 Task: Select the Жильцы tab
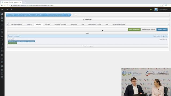[38, 24]
